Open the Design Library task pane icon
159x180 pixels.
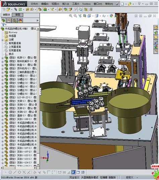coord(156,32)
